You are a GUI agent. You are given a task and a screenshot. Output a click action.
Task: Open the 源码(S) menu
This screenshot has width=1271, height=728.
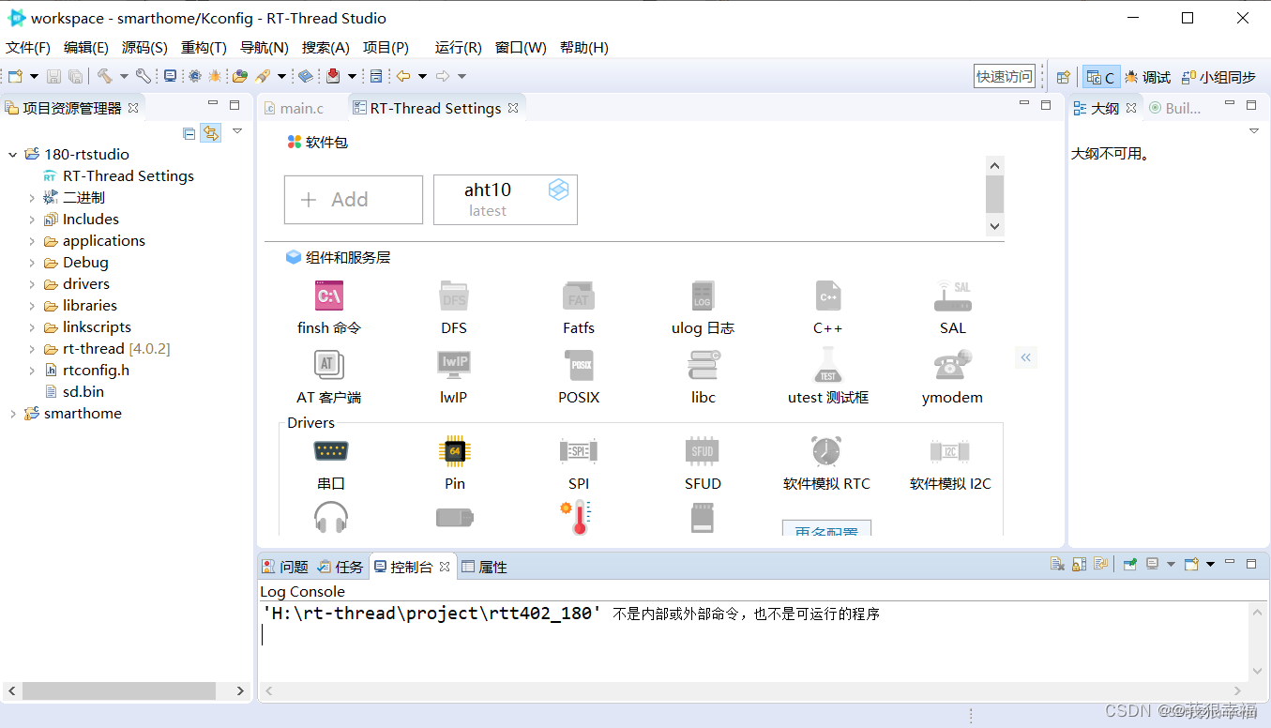144,48
